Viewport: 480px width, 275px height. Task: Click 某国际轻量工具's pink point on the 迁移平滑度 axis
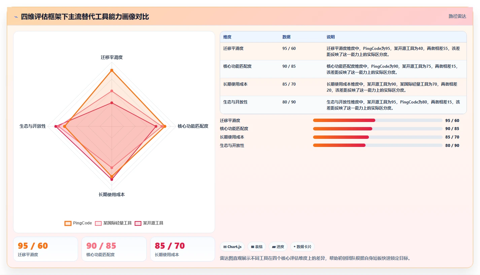click(112, 91)
